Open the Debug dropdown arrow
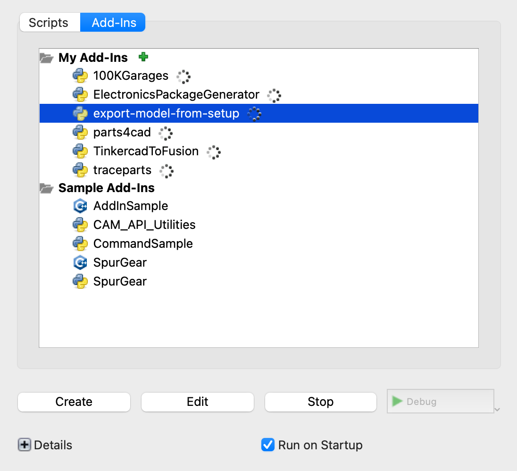The height and width of the screenshot is (471, 517). tap(497, 409)
